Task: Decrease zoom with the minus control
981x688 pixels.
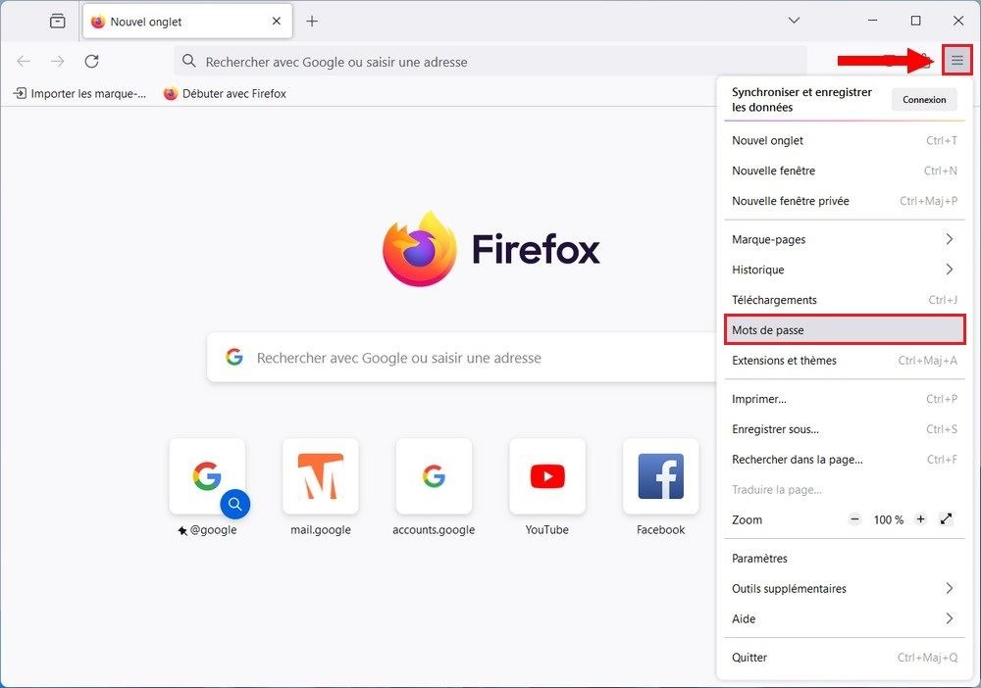Action: click(x=854, y=519)
